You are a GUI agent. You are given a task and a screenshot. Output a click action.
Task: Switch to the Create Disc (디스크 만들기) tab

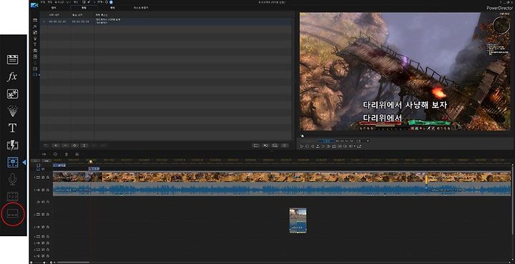click(141, 8)
